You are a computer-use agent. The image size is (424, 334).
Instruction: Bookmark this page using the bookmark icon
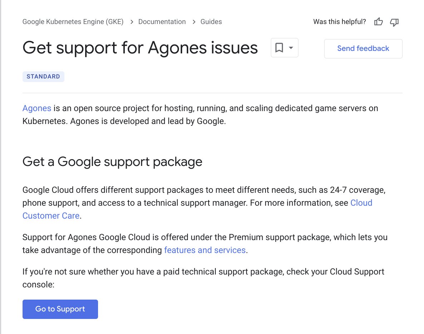[279, 48]
